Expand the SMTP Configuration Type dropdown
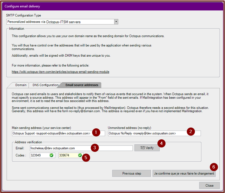This screenshot has height=193, width=225. pyautogui.click(x=116, y=22)
